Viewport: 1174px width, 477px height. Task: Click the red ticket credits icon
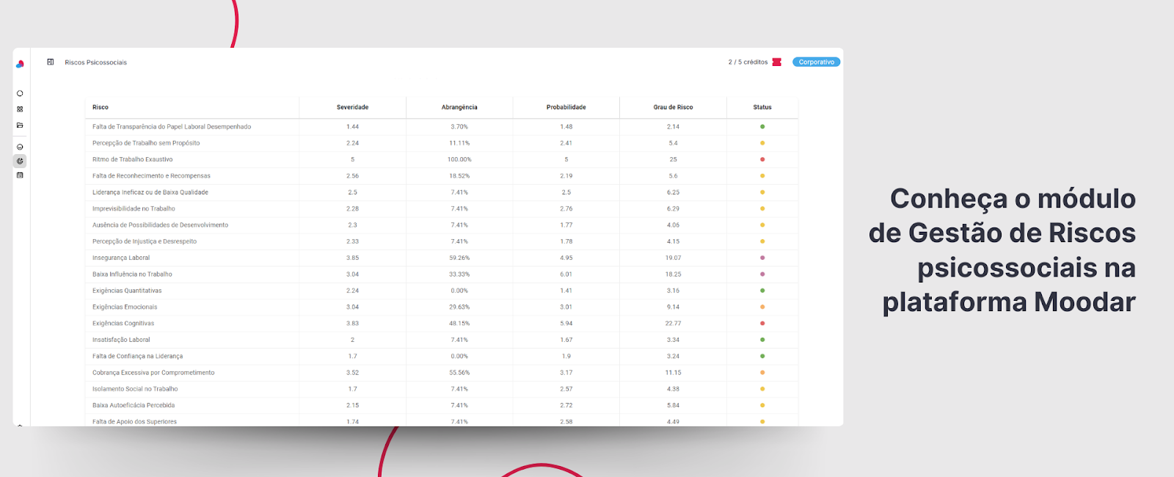tap(777, 62)
